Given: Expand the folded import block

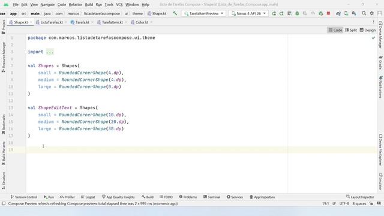Looking at the screenshot, I should coord(50,52).
